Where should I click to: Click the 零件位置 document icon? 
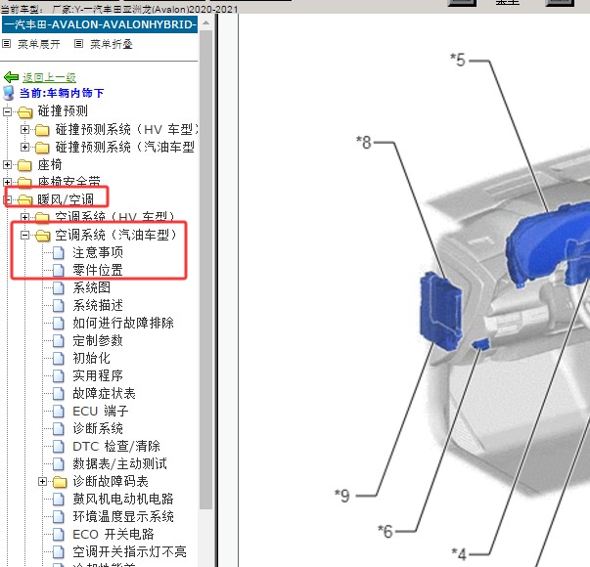click(x=59, y=271)
